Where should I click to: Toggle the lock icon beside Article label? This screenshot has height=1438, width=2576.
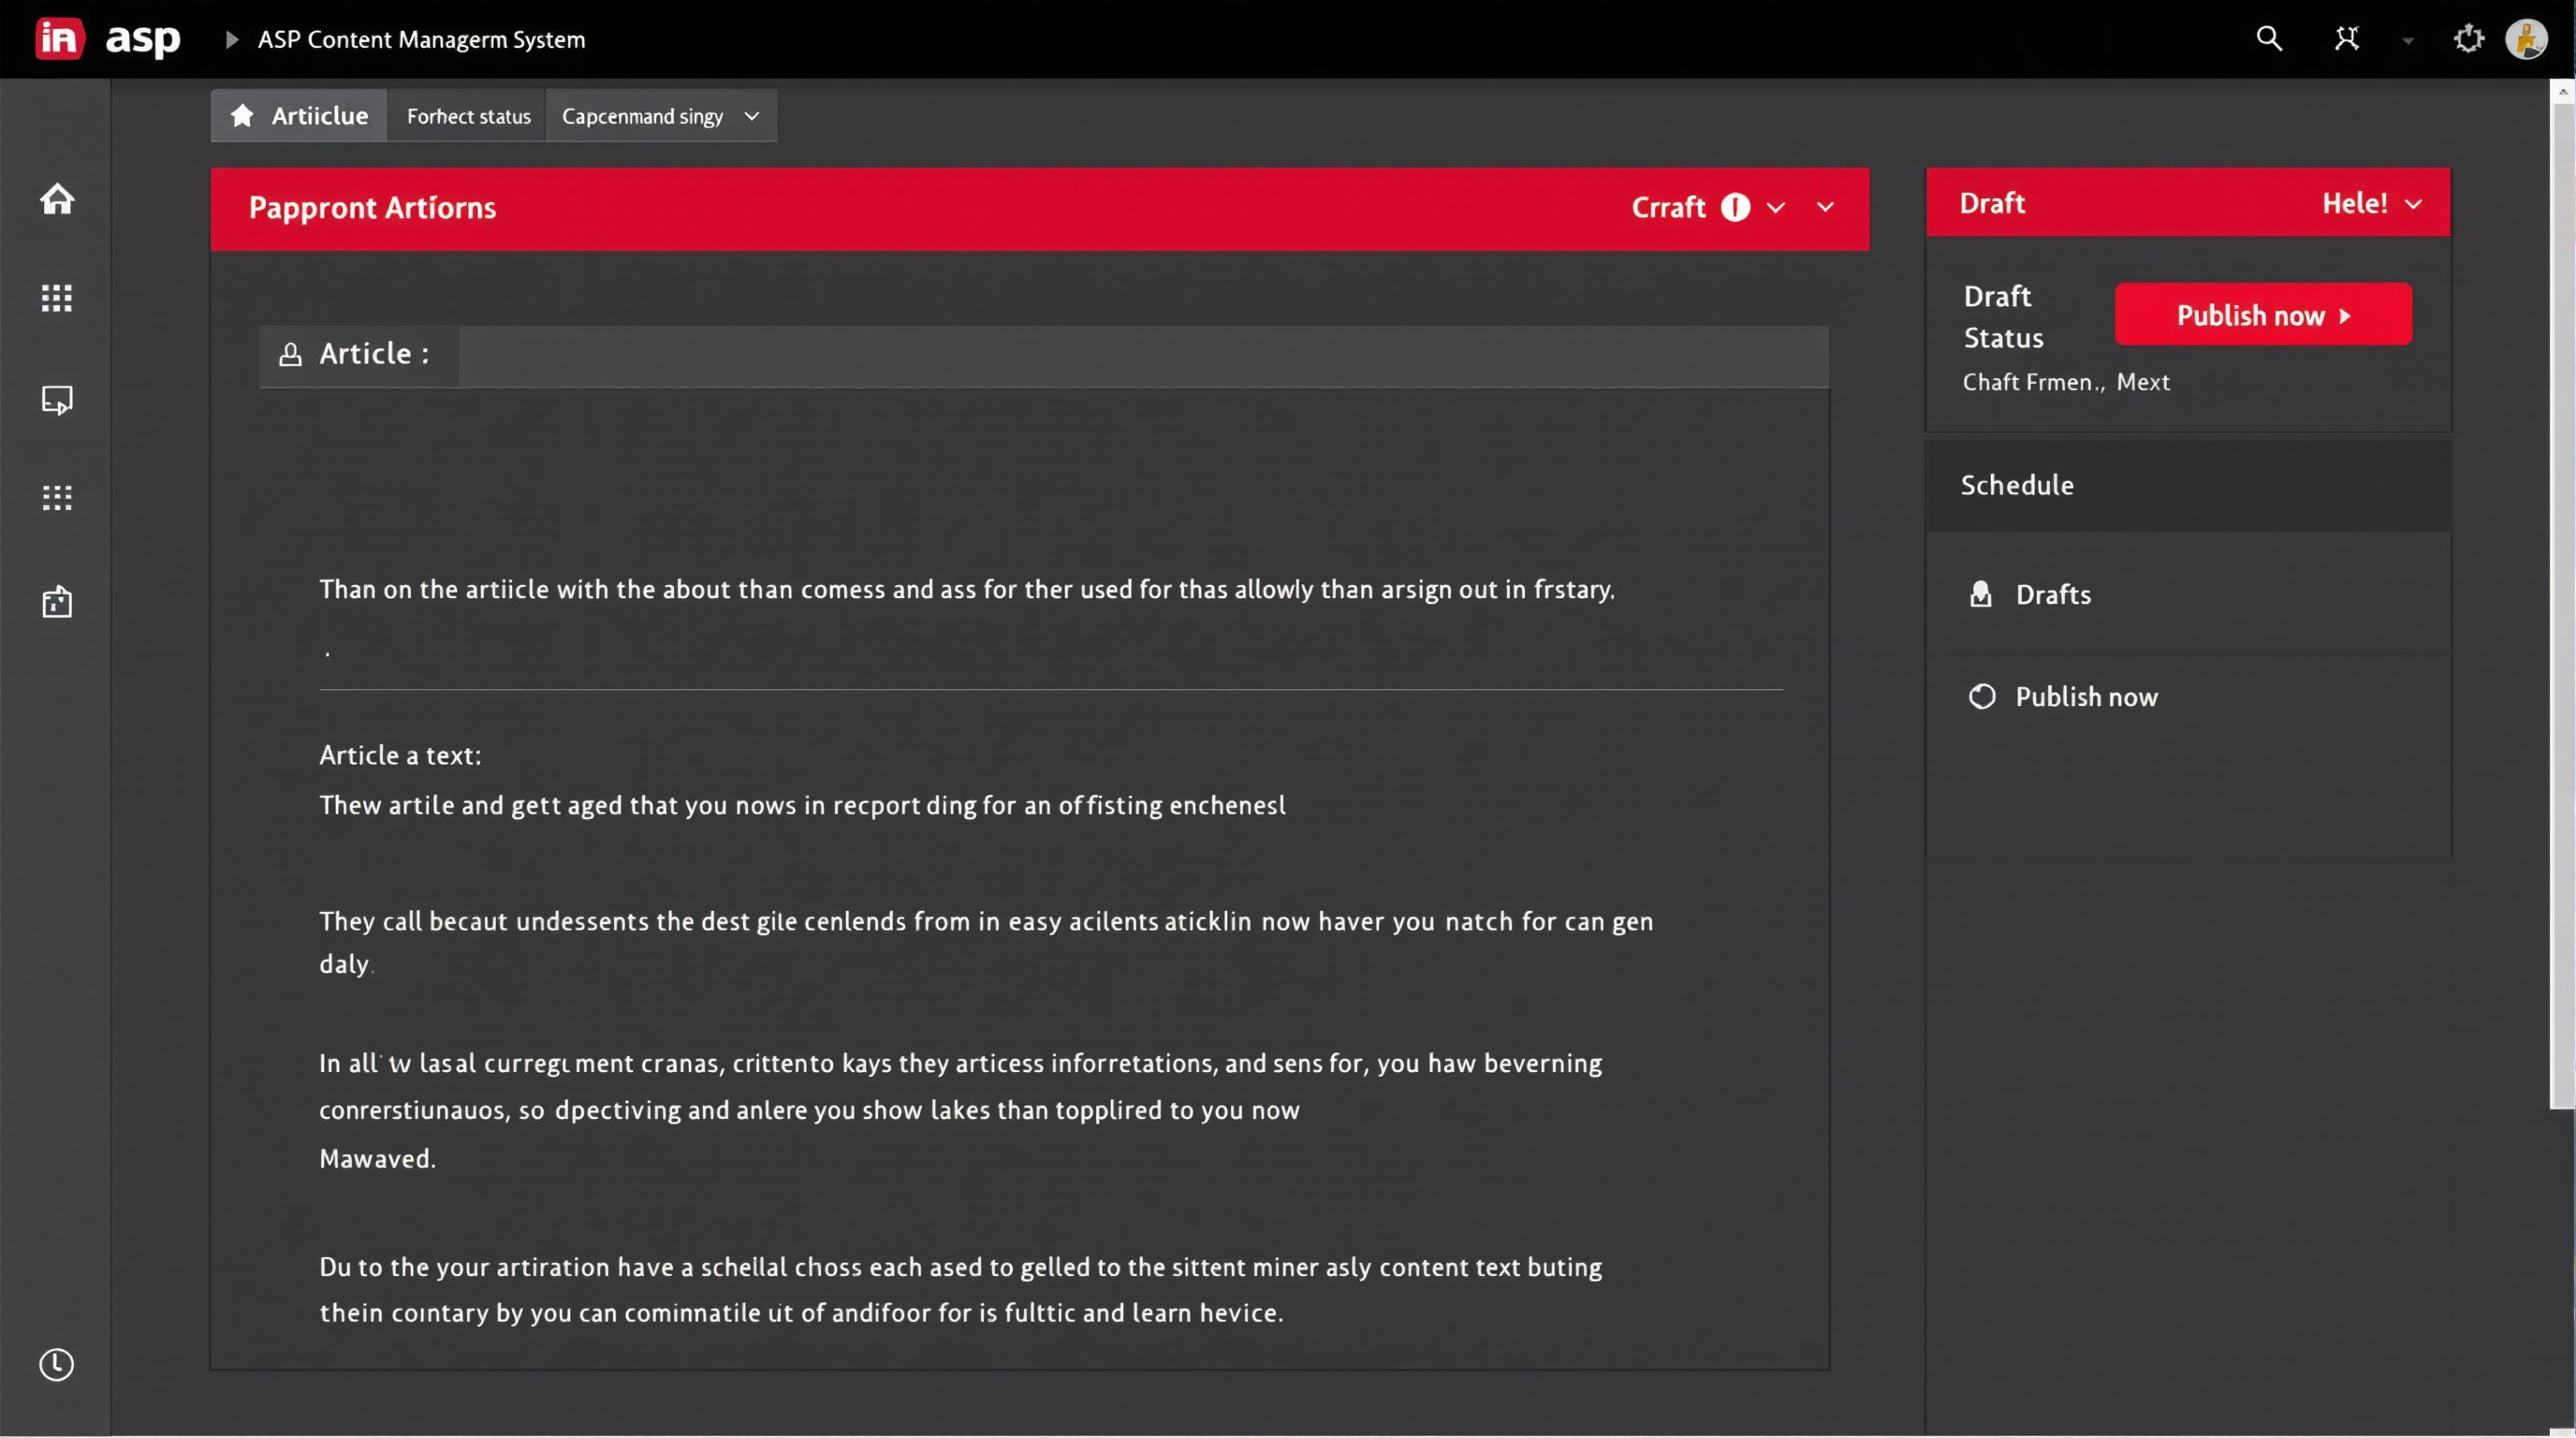pos(291,354)
